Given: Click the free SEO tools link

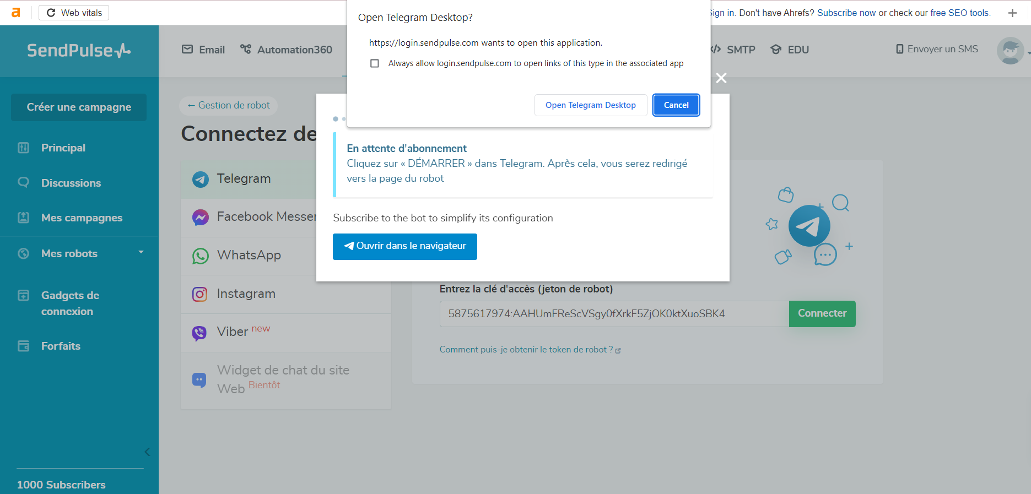Looking at the screenshot, I should pos(960,13).
